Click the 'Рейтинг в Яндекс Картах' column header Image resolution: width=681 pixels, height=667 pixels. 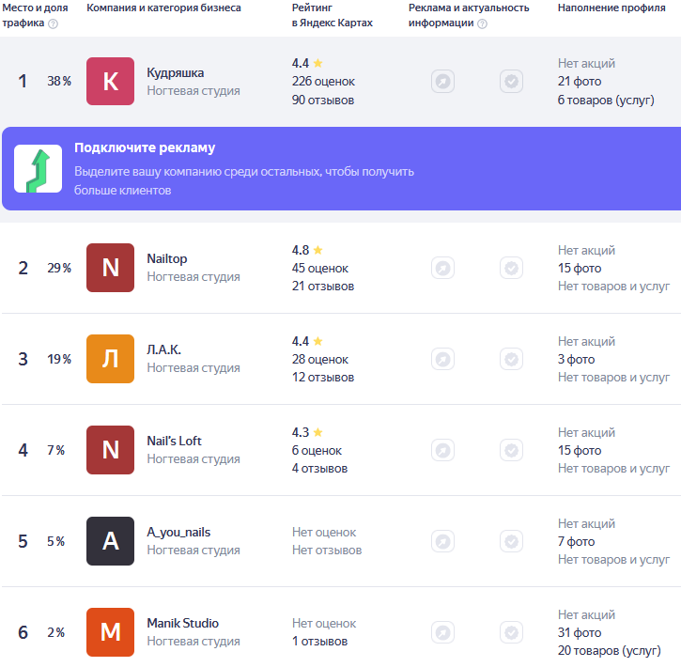click(333, 15)
